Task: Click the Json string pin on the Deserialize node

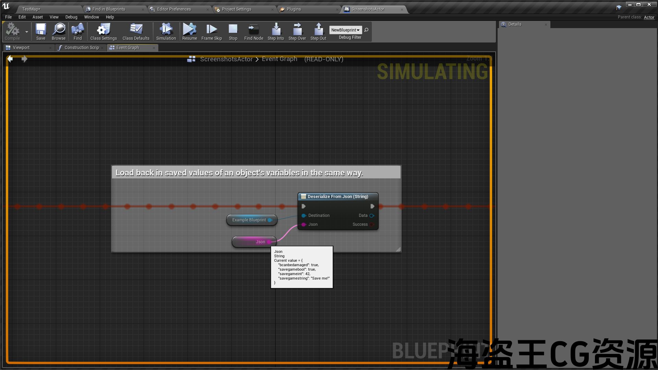Action: pos(304,224)
